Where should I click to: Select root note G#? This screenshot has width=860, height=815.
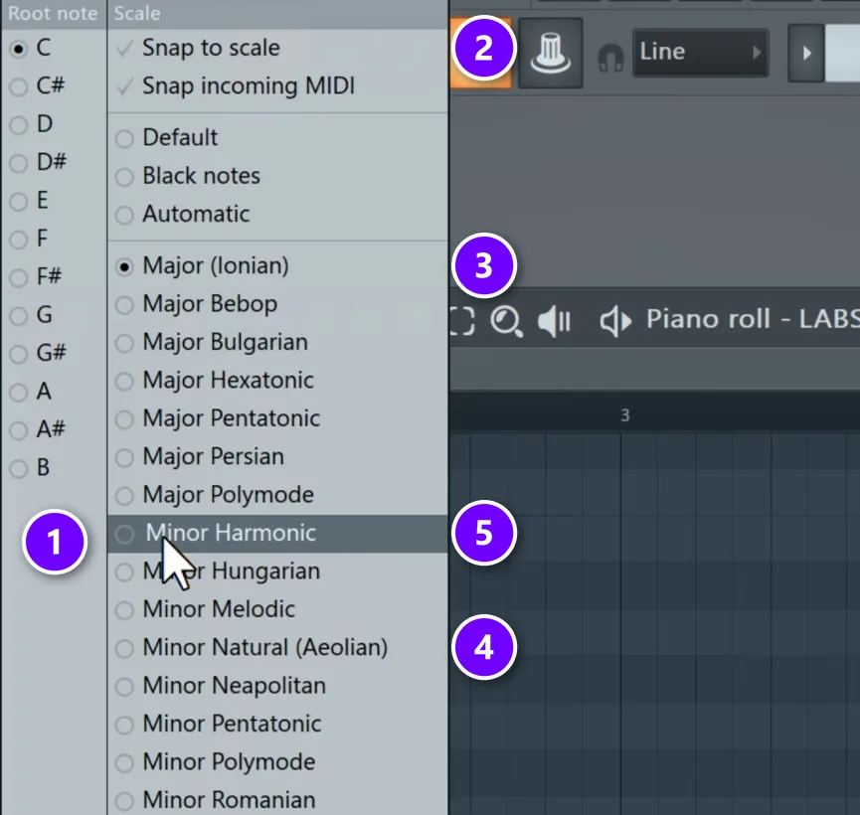tap(39, 352)
